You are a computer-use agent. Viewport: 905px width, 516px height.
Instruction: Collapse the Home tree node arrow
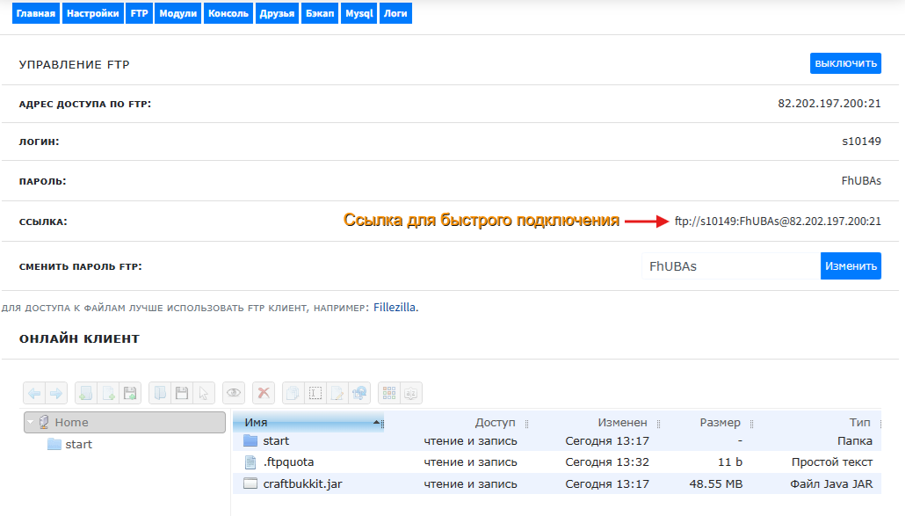(x=31, y=422)
